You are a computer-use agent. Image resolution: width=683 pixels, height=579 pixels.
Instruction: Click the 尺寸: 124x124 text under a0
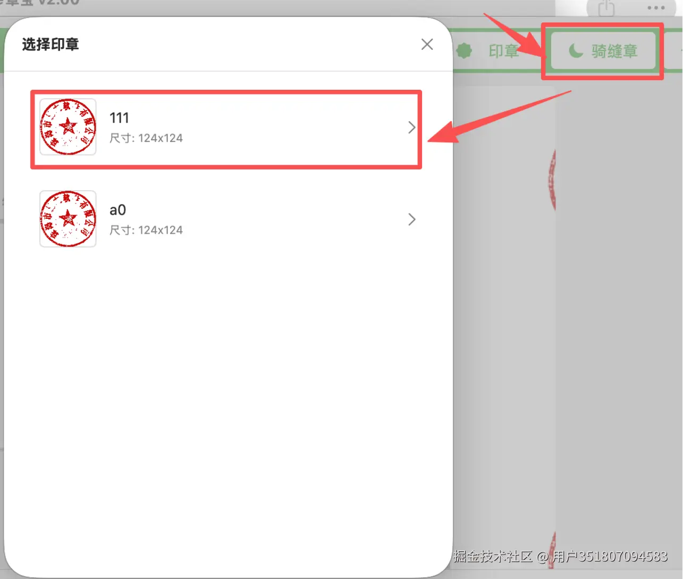click(x=146, y=230)
